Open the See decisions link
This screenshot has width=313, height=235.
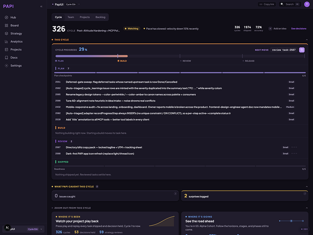pos(299,29)
